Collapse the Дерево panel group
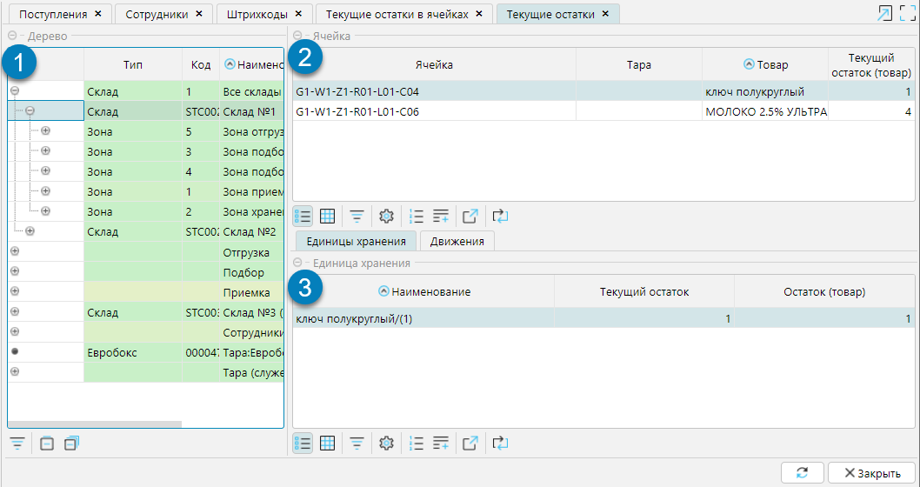This screenshot has height=487, width=920. point(12,36)
